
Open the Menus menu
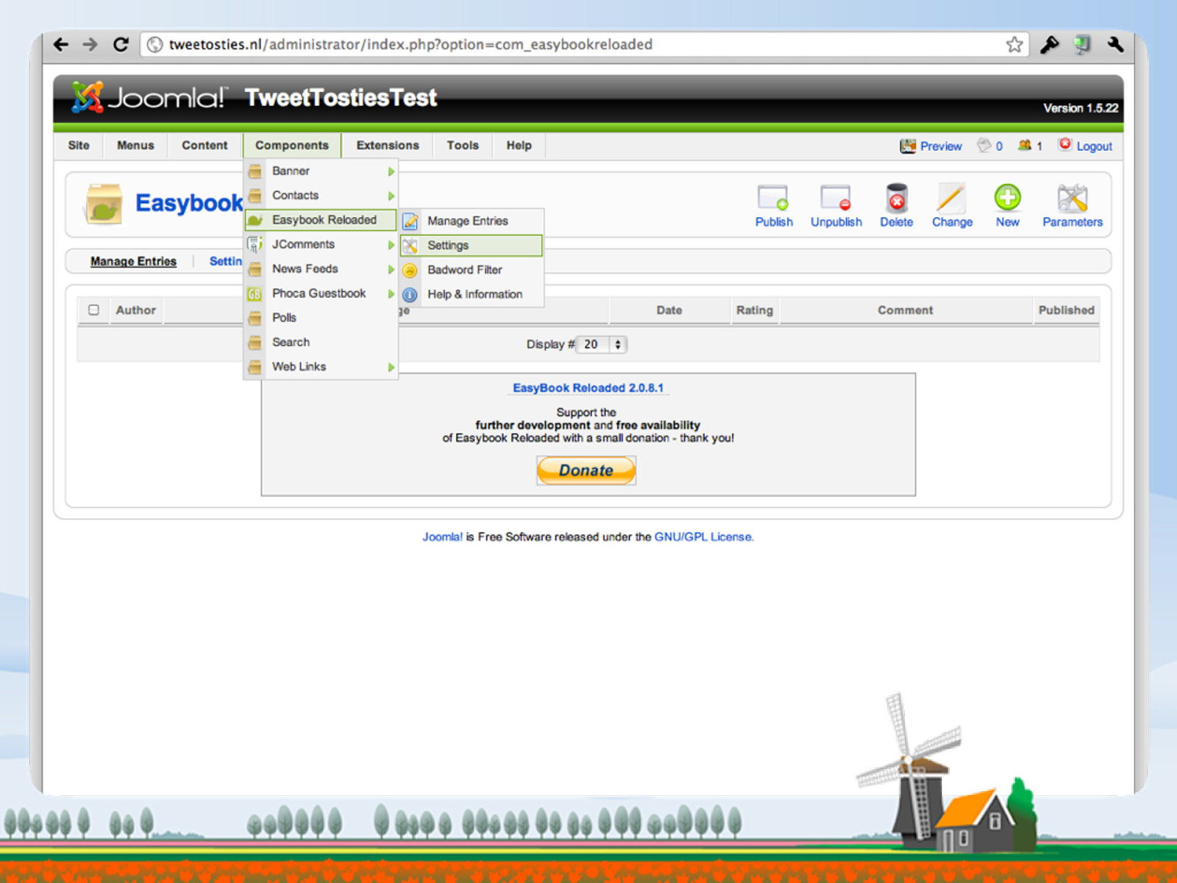[135, 146]
